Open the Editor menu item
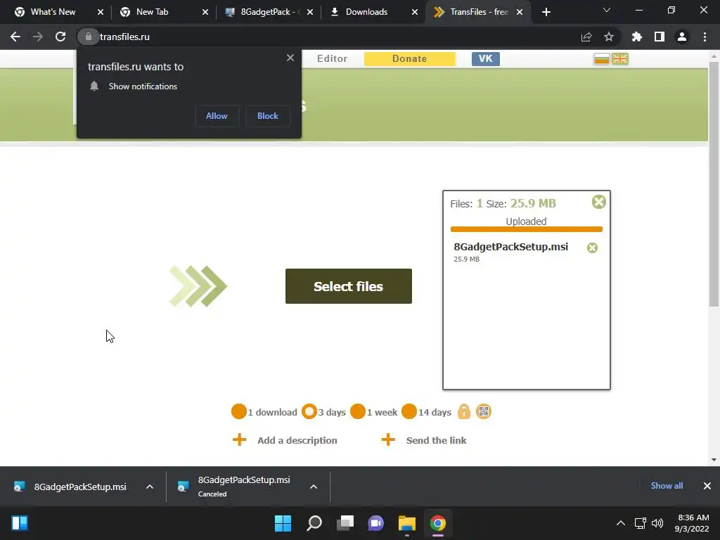The image size is (720, 540). [332, 59]
